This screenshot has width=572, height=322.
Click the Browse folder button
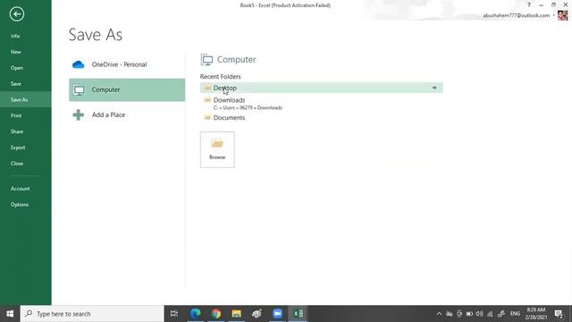click(x=217, y=149)
